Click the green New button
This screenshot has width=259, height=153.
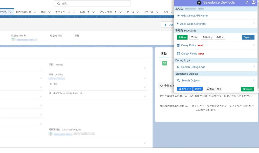182,37
